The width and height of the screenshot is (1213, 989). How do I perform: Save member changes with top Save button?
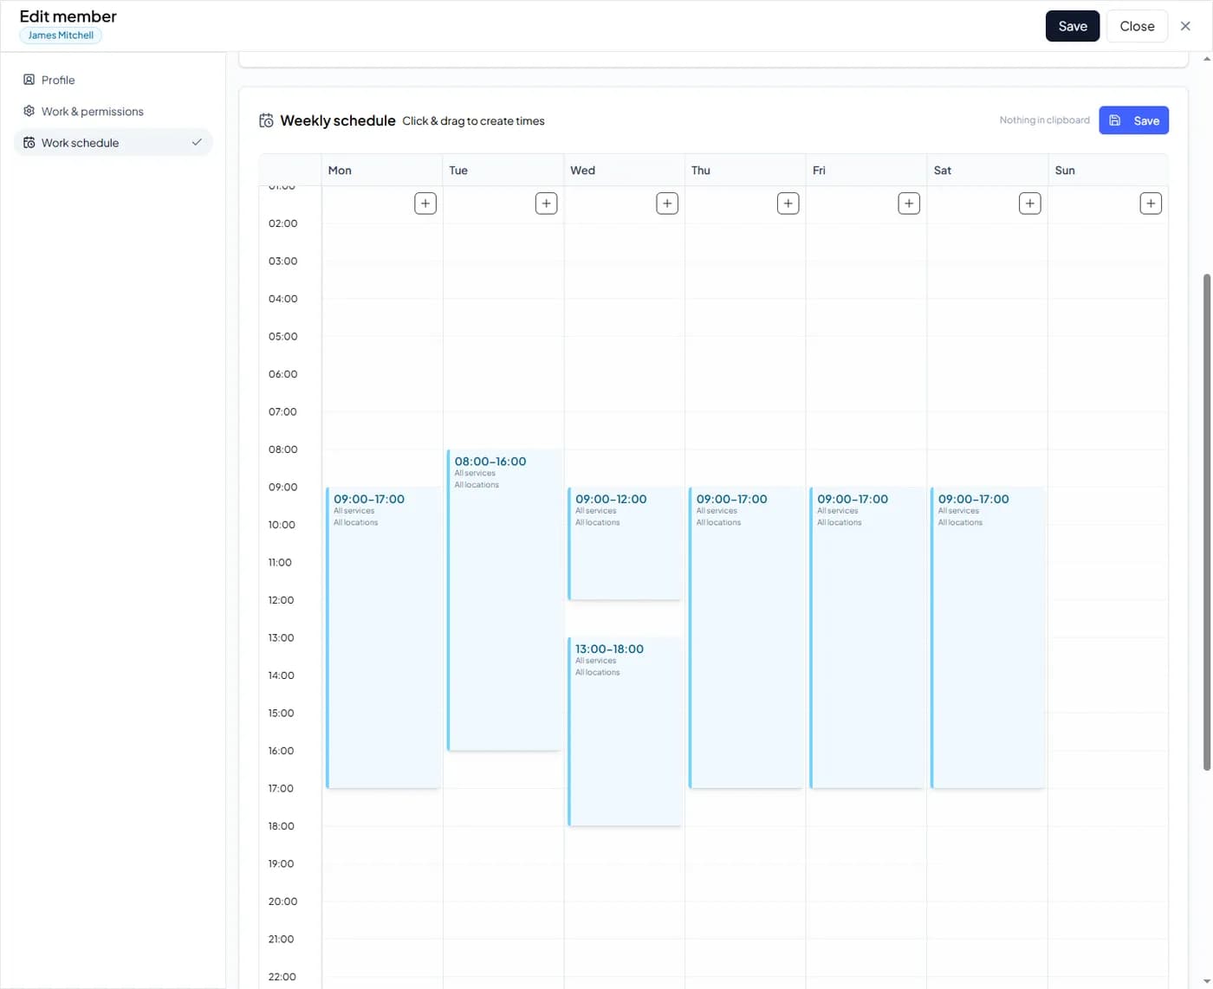click(x=1072, y=26)
